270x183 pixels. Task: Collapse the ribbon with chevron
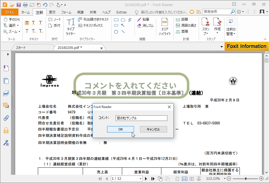265,39
